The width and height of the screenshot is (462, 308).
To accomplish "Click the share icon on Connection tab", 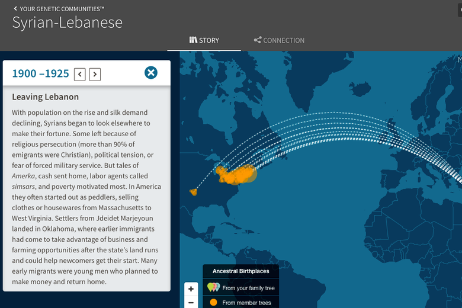I will tap(258, 40).
